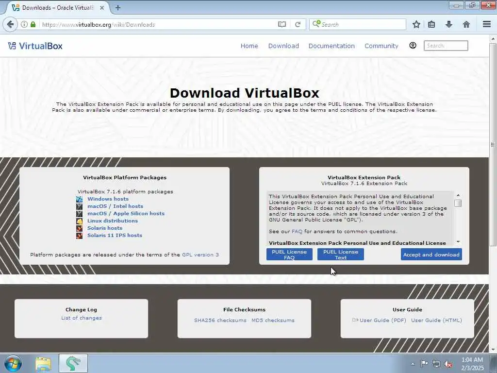
Task: Open Windows Start button
Action: tap(13, 363)
